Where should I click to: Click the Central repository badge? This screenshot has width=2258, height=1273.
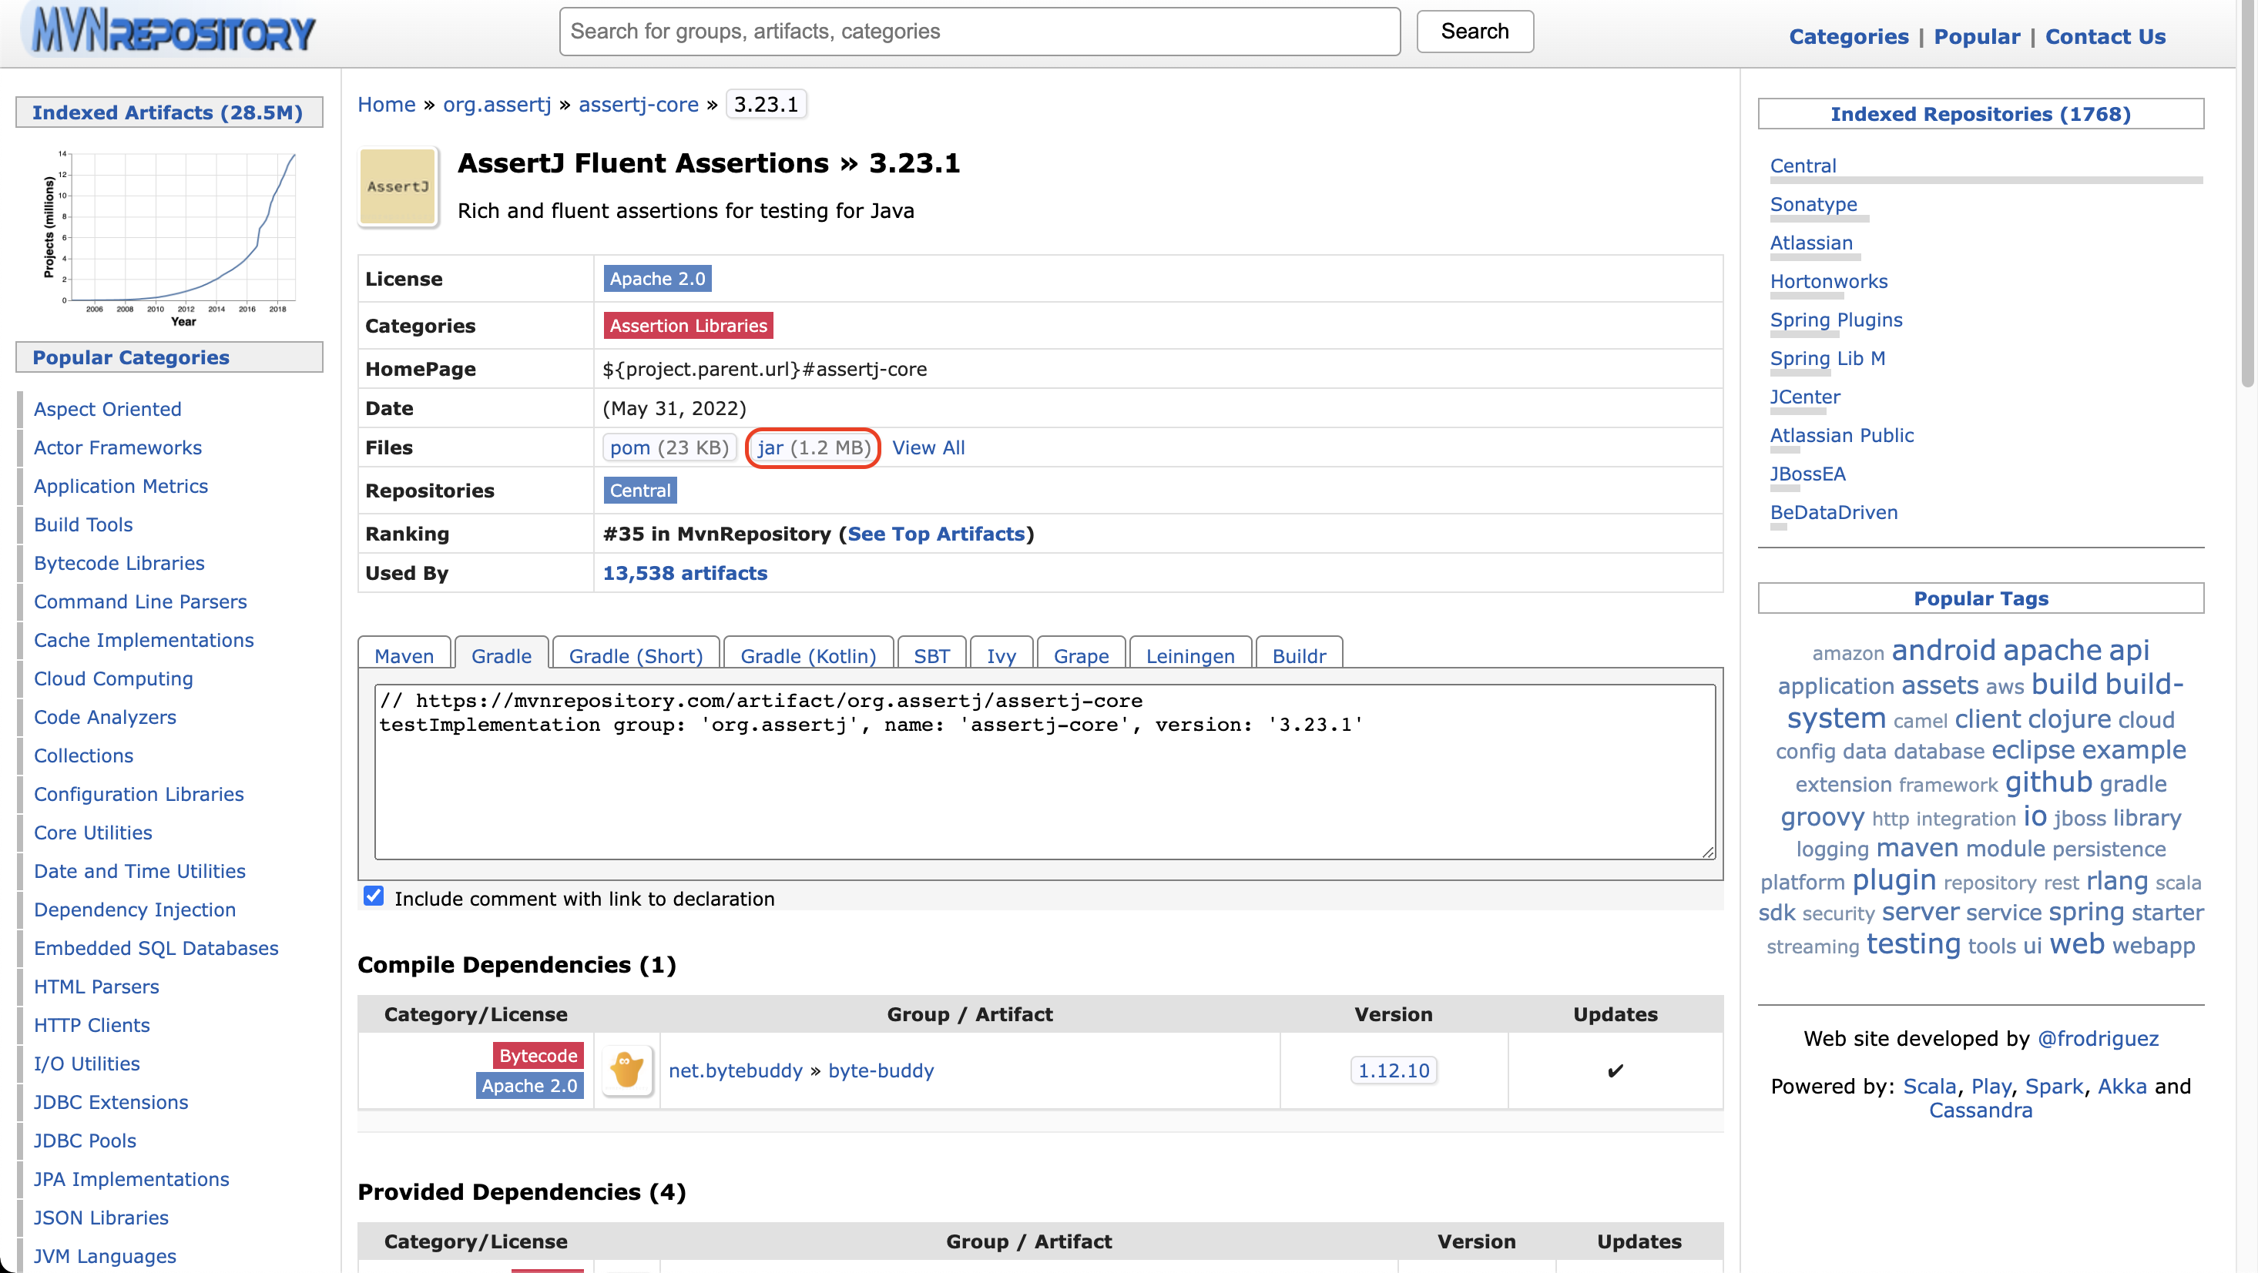point(640,491)
